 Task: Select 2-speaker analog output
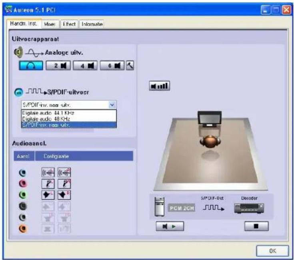click(58, 65)
